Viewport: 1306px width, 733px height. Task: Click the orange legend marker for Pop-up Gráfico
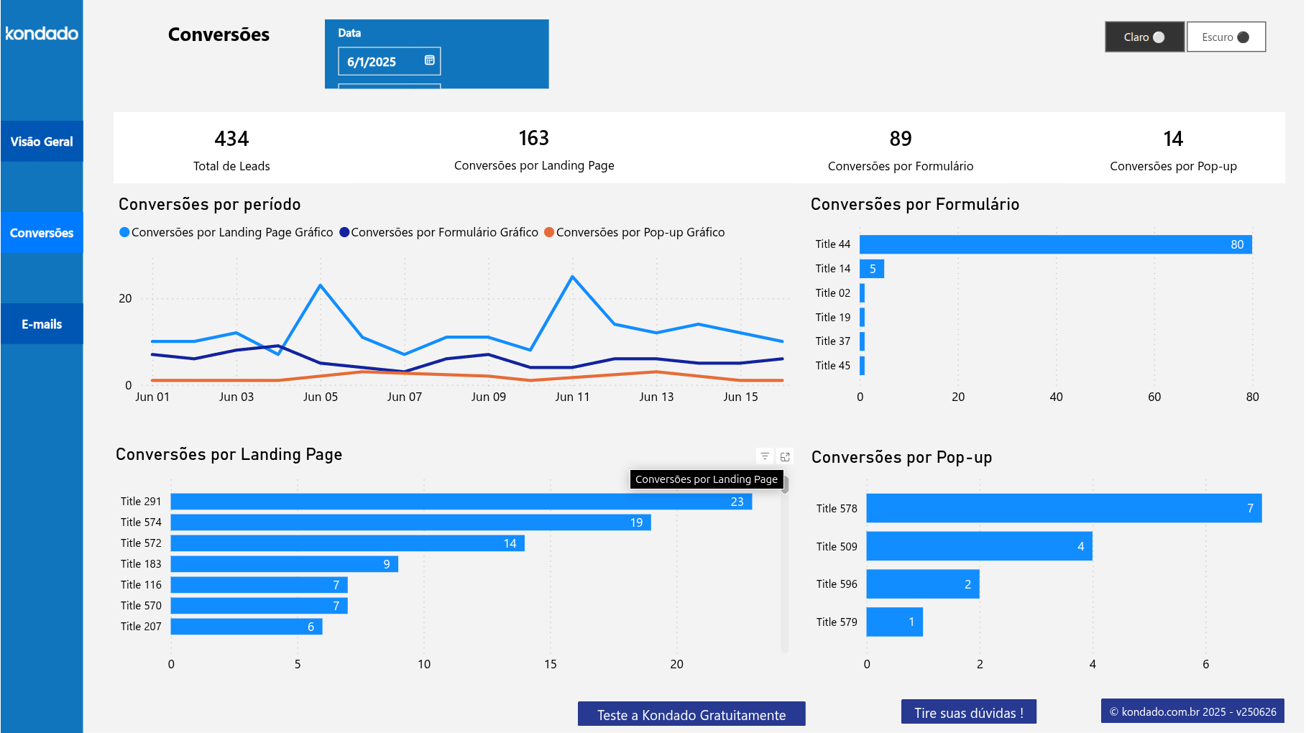(x=550, y=232)
